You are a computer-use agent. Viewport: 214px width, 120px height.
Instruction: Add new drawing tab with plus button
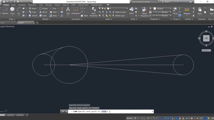tap(37, 23)
